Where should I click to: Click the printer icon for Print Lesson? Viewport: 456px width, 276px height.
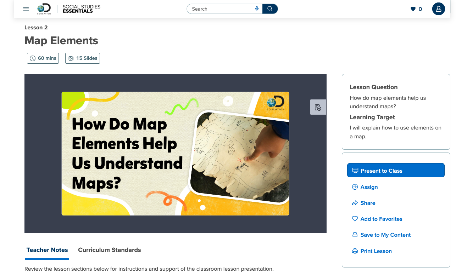tap(355, 251)
